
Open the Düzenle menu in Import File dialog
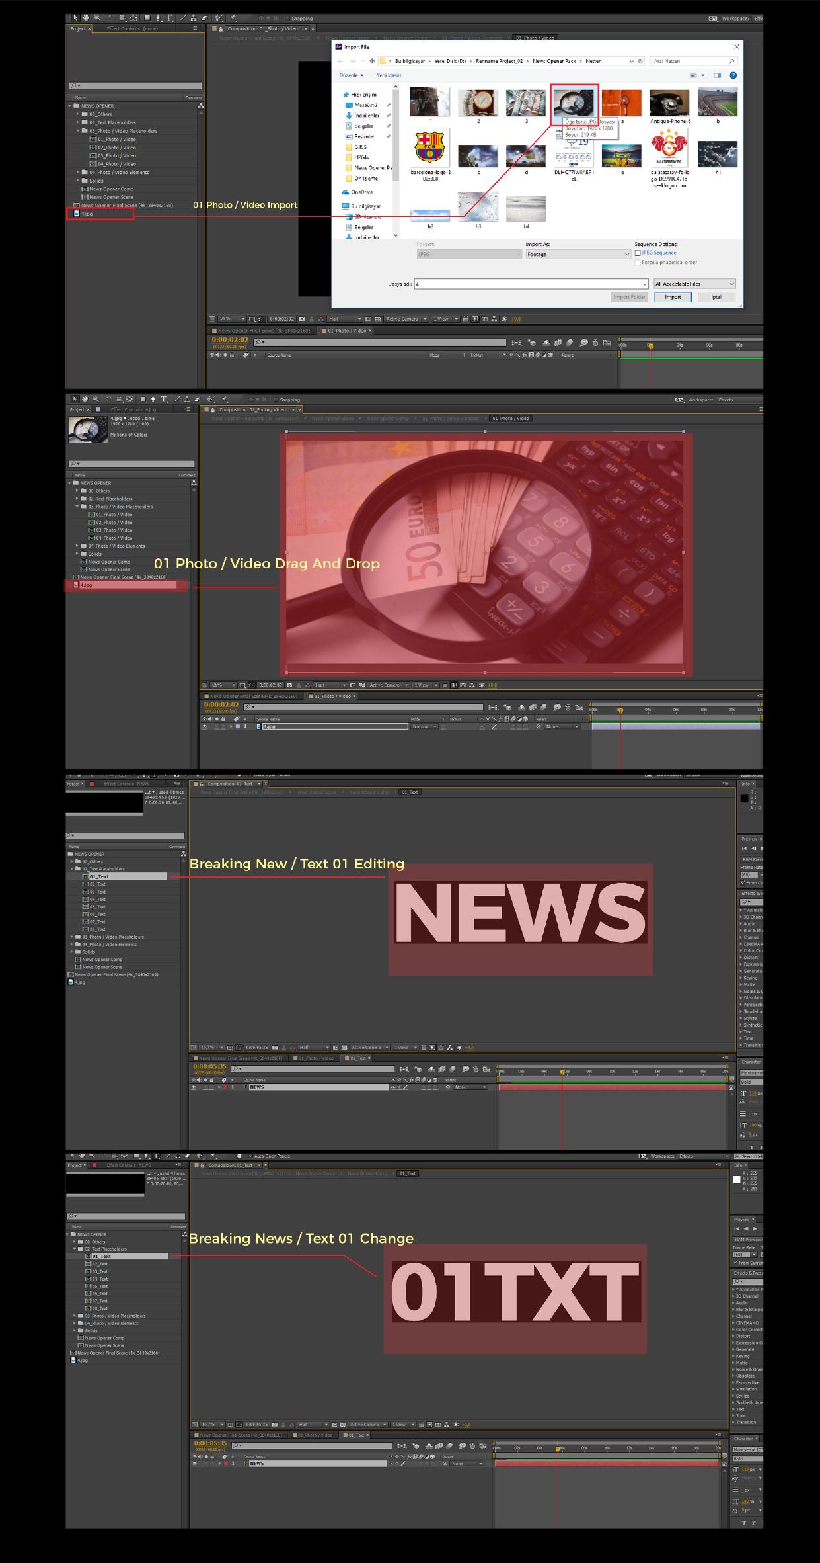pyautogui.click(x=352, y=75)
